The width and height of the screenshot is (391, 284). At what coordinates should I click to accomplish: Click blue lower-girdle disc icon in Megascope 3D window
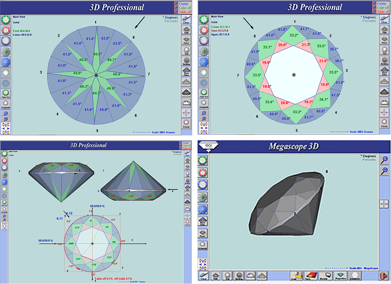pos(203,209)
